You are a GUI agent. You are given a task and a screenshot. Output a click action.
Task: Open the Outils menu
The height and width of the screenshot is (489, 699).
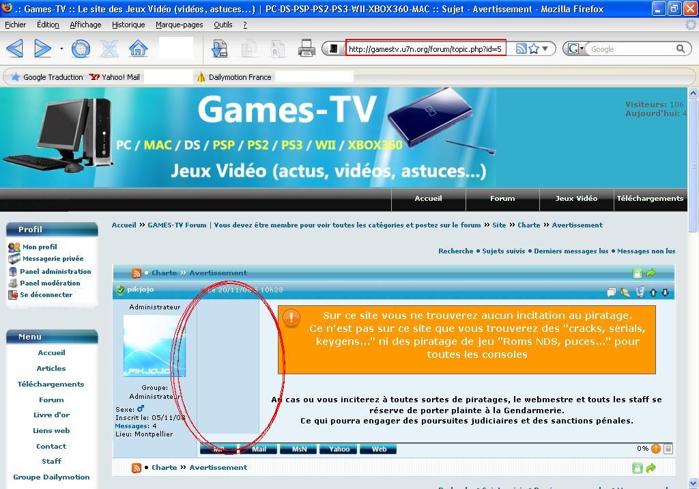pyautogui.click(x=223, y=25)
